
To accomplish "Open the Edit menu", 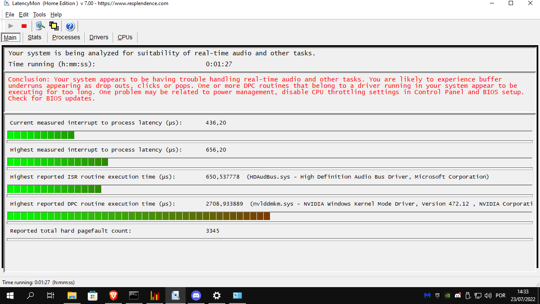I will (x=24, y=14).
